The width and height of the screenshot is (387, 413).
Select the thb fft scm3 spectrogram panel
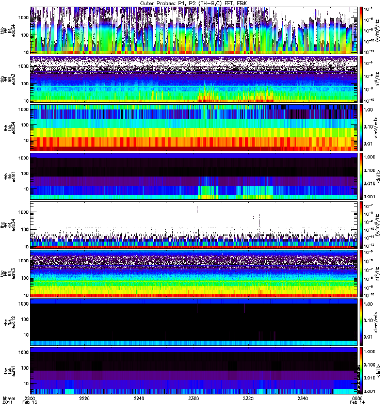pos(193,78)
